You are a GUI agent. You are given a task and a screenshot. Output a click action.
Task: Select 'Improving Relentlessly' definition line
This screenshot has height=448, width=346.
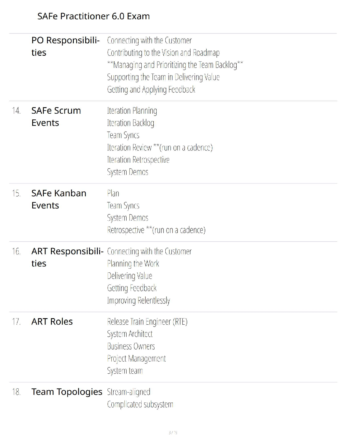[139, 300]
